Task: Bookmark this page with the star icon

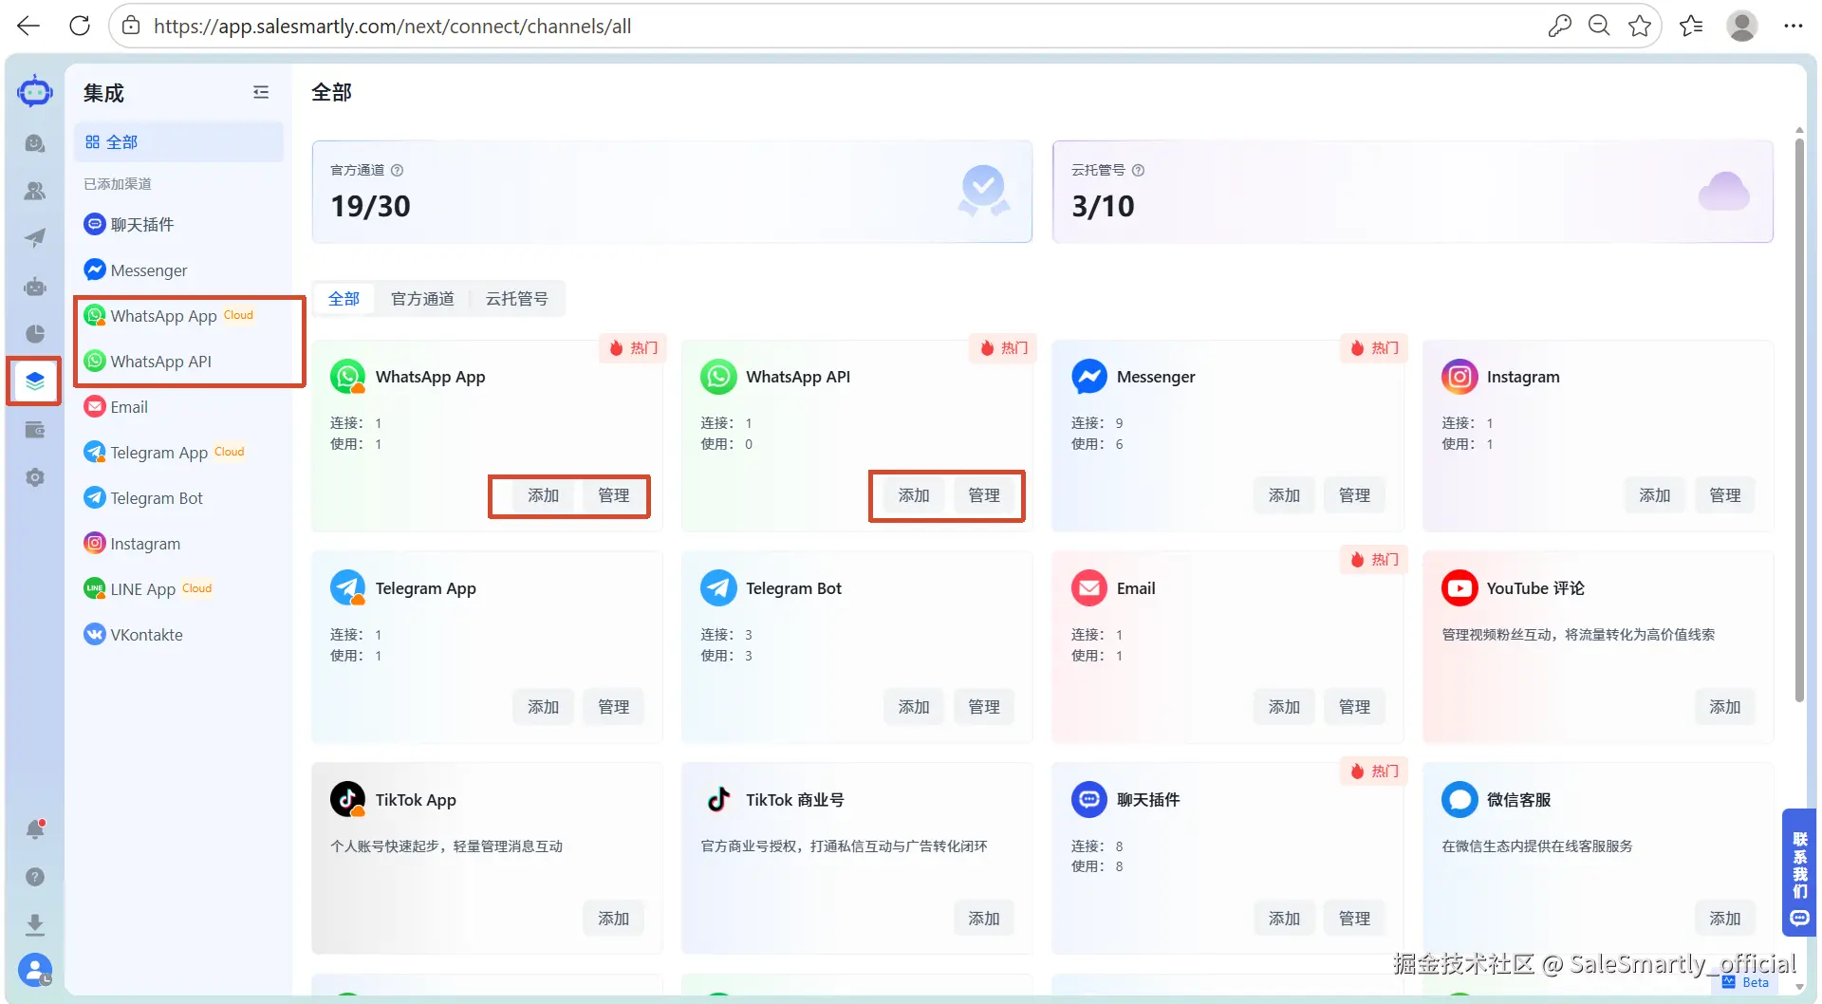Action: tap(1639, 26)
